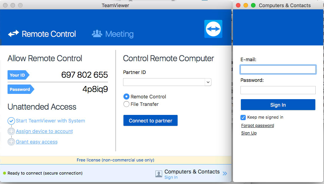Click the Password field in sign-in panel

click(278, 90)
